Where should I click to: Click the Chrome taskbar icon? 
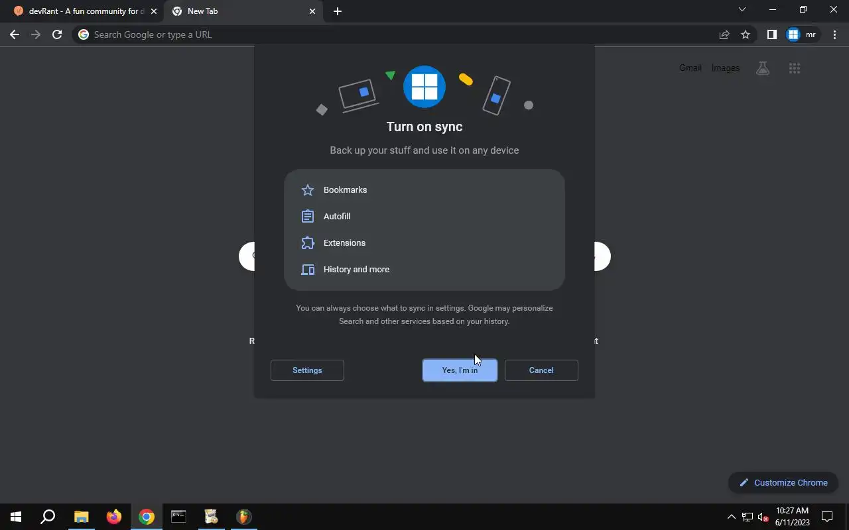point(147,517)
